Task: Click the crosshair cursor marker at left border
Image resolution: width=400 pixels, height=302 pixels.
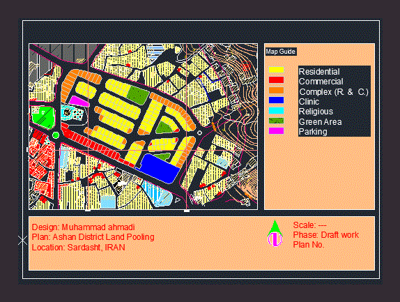Action: pyautogui.click(x=23, y=240)
